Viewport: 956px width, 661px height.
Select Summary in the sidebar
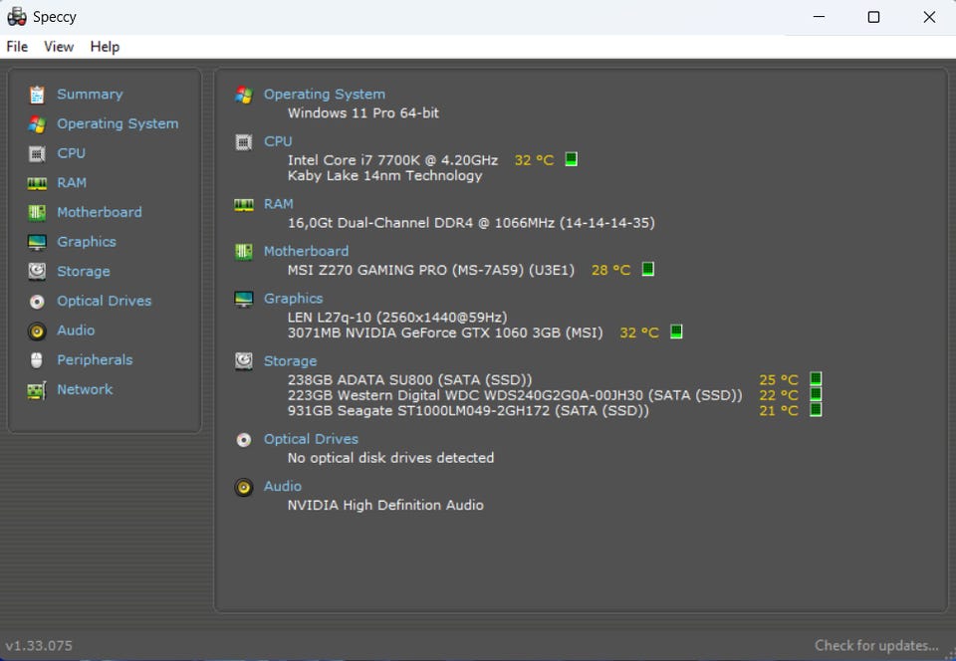click(90, 95)
